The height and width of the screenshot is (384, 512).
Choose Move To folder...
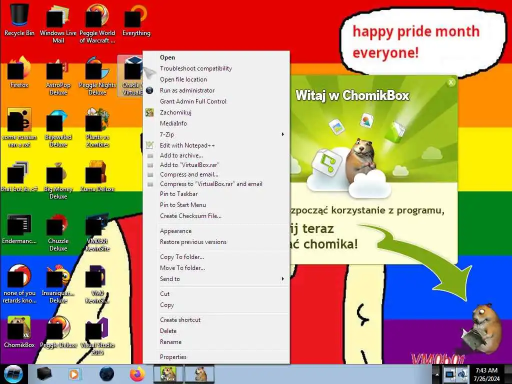pos(216,268)
